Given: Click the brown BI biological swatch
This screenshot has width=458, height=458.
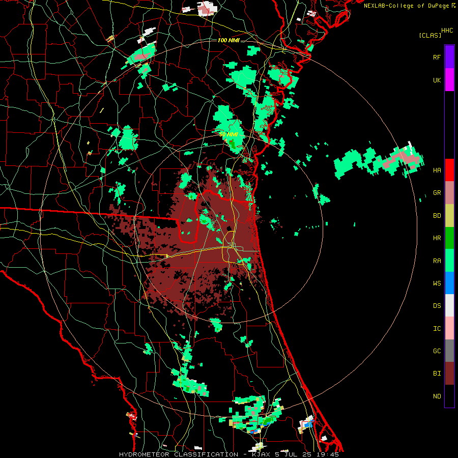Looking at the screenshot, I should 449,374.
